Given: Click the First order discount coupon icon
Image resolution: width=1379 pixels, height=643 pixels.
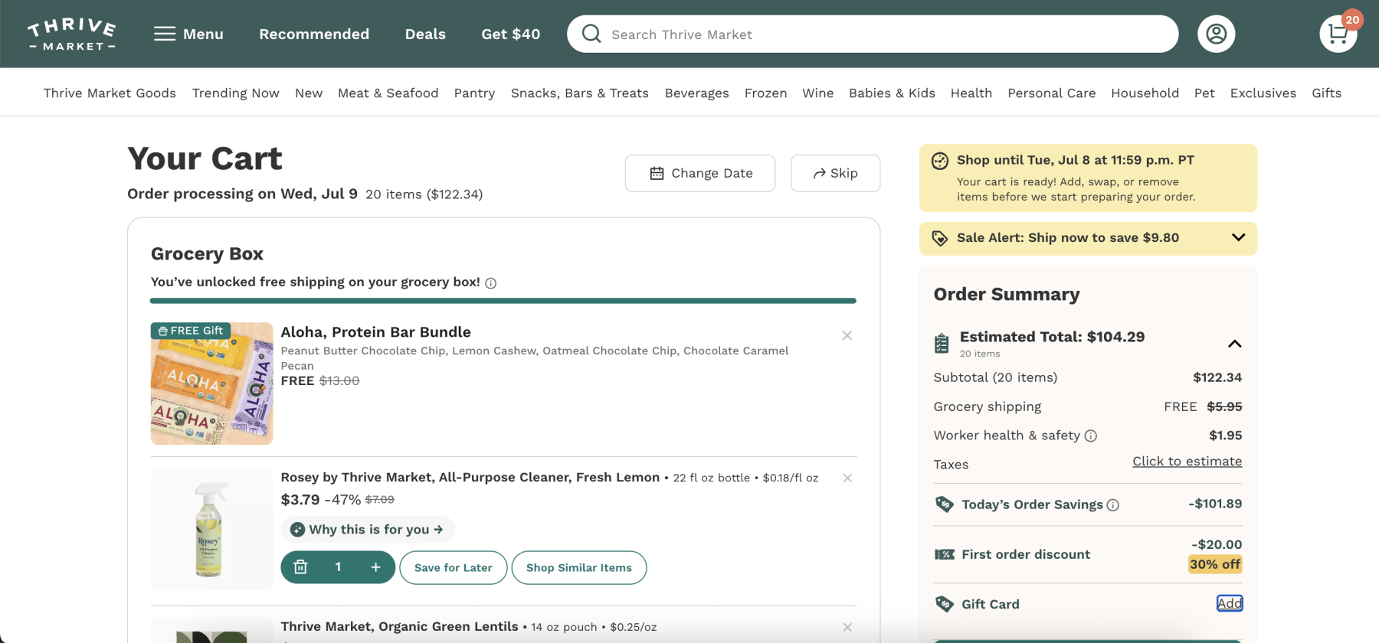Looking at the screenshot, I should tap(945, 554).
